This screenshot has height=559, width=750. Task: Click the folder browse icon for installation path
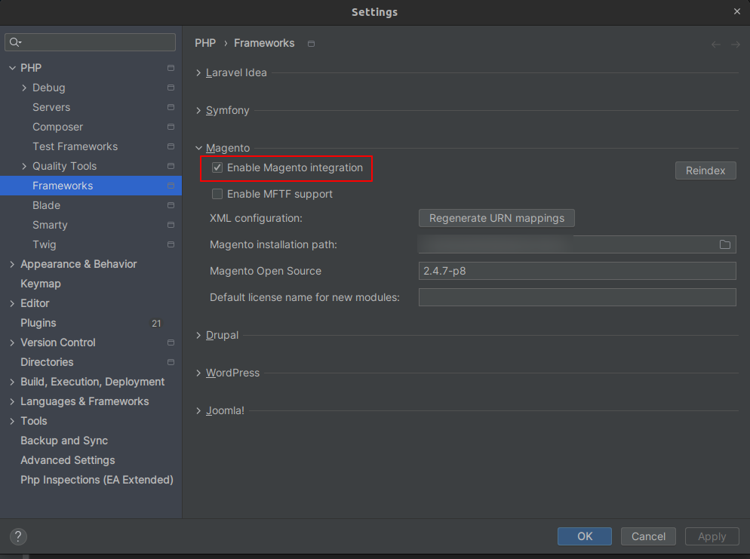(x=724, y=244)
